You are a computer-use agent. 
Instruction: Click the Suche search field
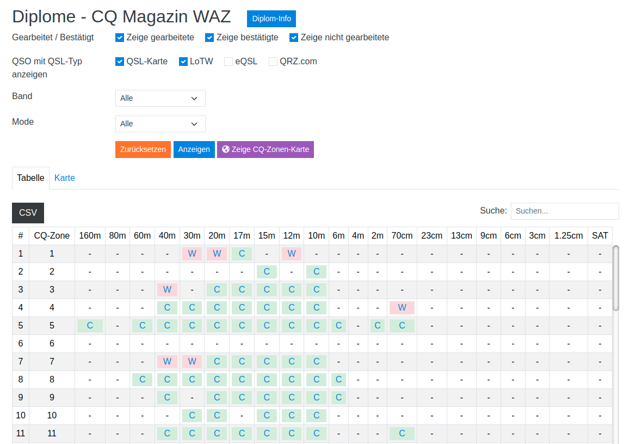click(565, 211)
